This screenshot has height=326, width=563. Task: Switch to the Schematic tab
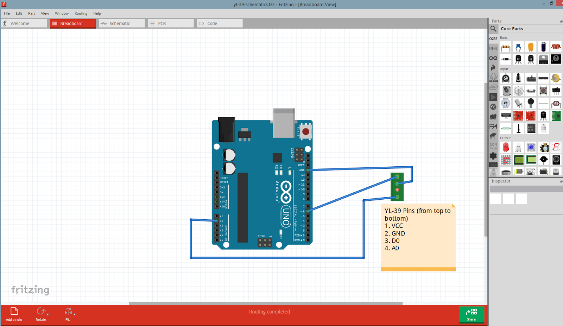[x=122, y=24]
